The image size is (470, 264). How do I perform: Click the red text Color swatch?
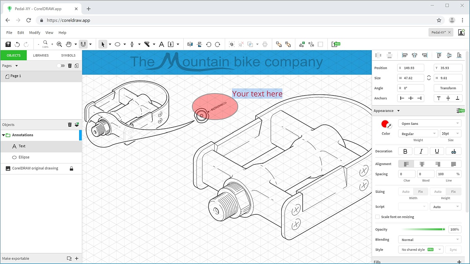point(386,124)
